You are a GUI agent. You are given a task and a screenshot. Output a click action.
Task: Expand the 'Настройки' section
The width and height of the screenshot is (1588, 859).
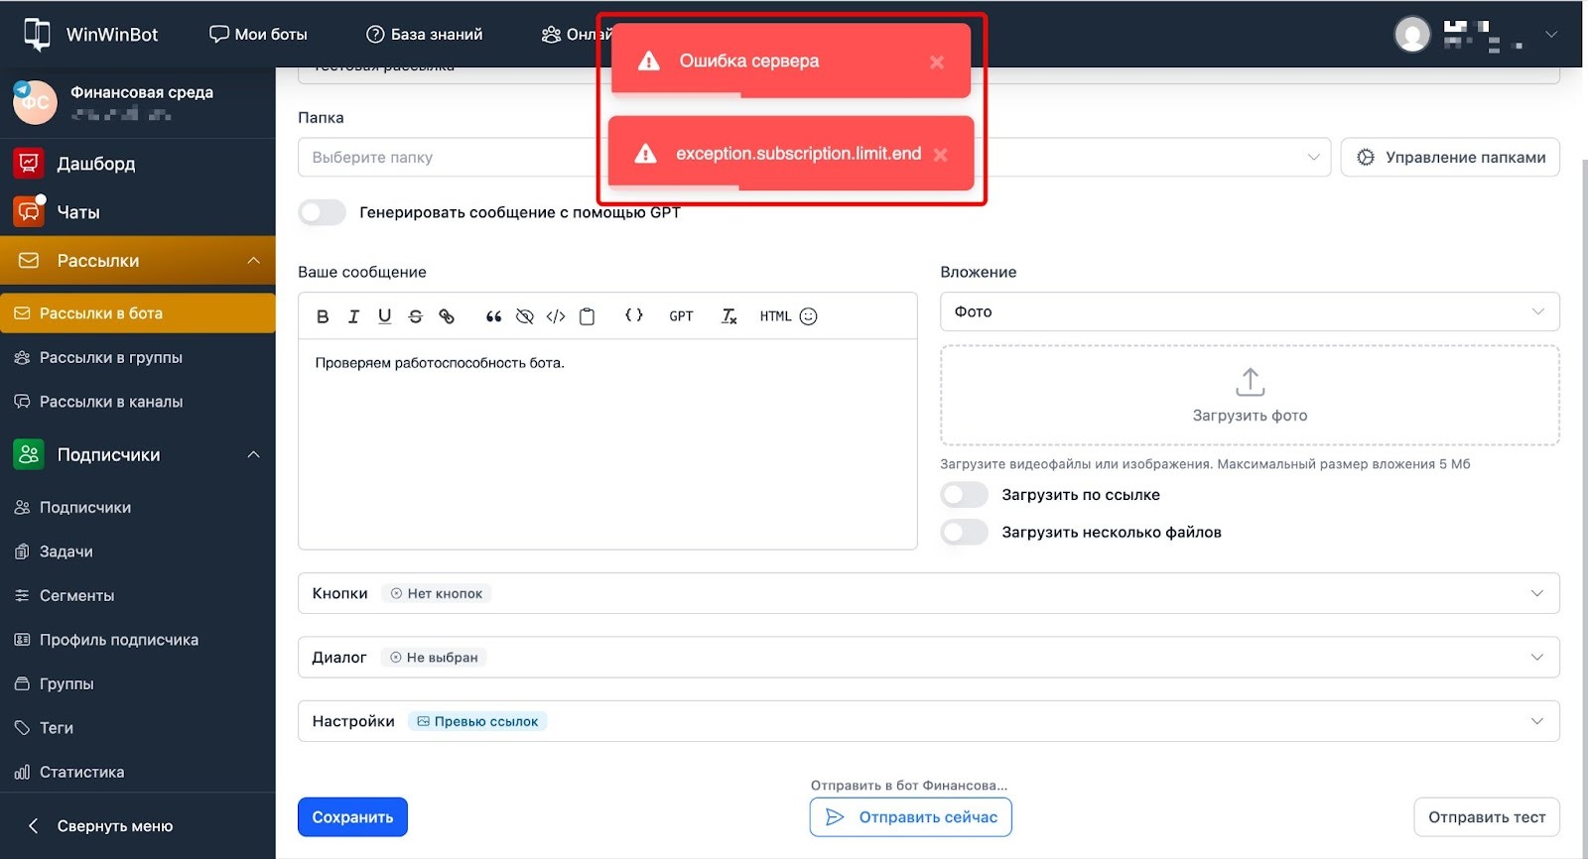(x=928, y=721)
